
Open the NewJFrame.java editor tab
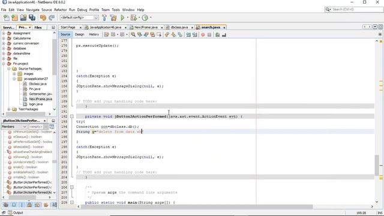(x=146, y=28)
